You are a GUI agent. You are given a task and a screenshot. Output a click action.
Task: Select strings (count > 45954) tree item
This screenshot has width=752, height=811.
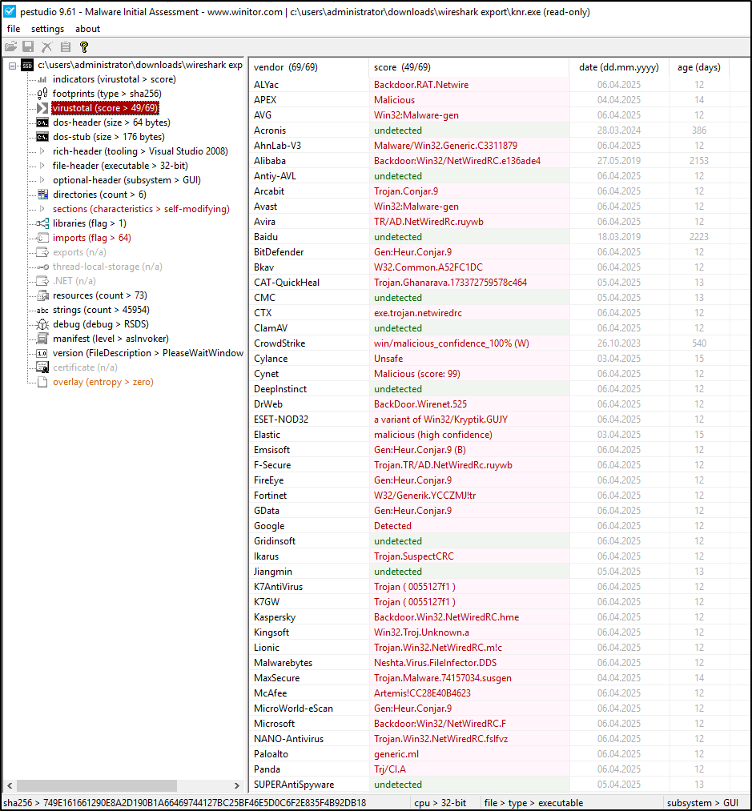101,310
